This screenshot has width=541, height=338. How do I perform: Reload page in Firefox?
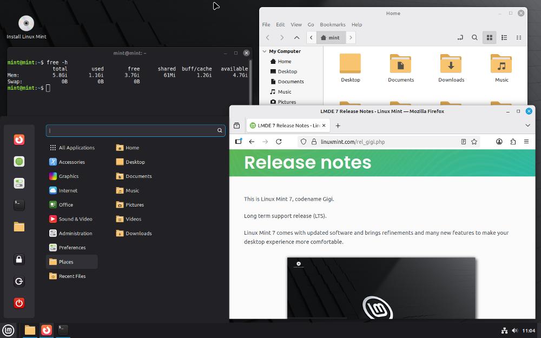click(279, 142)
